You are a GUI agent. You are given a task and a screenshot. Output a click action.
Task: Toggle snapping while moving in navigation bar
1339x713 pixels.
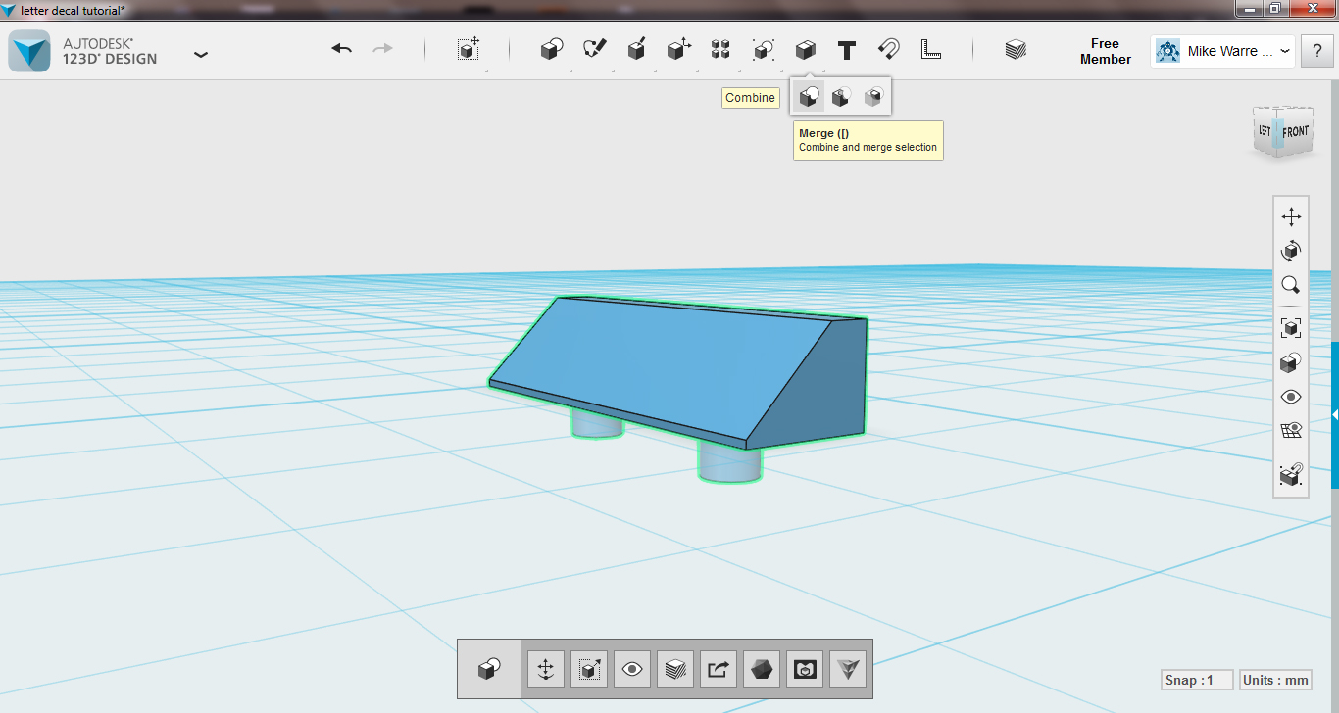pos(1291,474)
